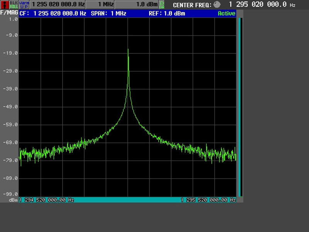This screenshot has height=232, width=309.
Task: Click the REF: 1.0 dBm header text
Action: 167,14
